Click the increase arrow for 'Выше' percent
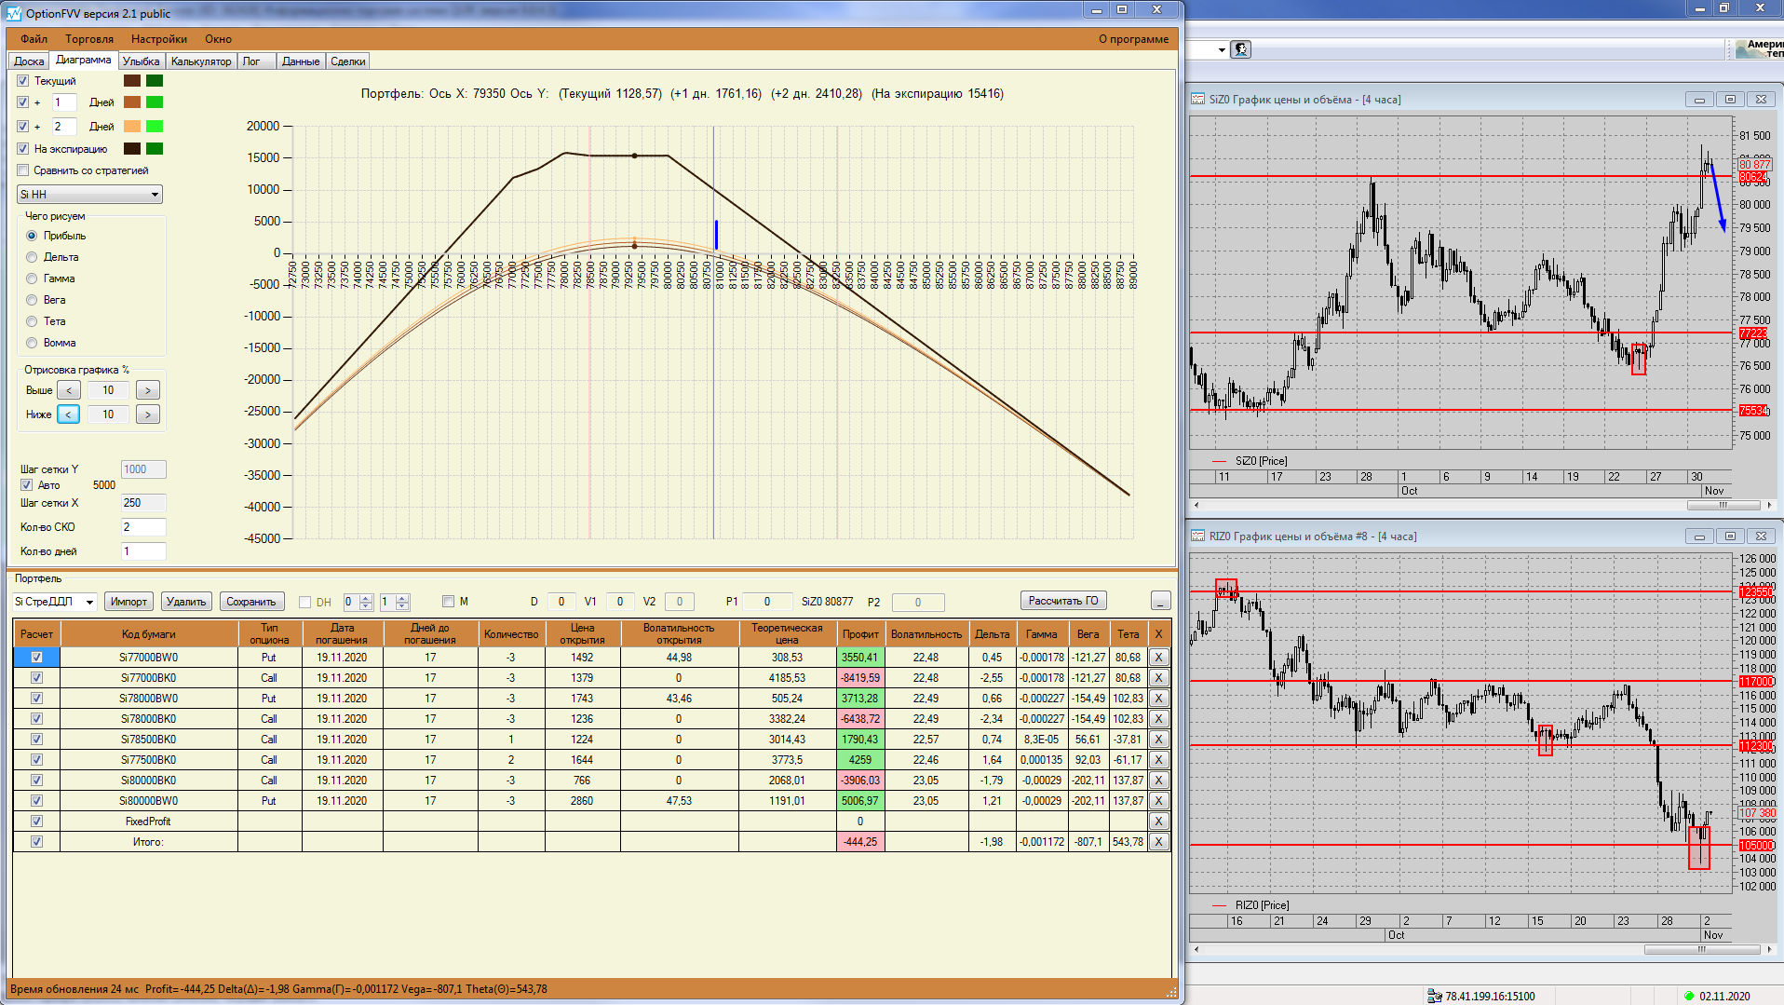 click(x=148, y=390)
